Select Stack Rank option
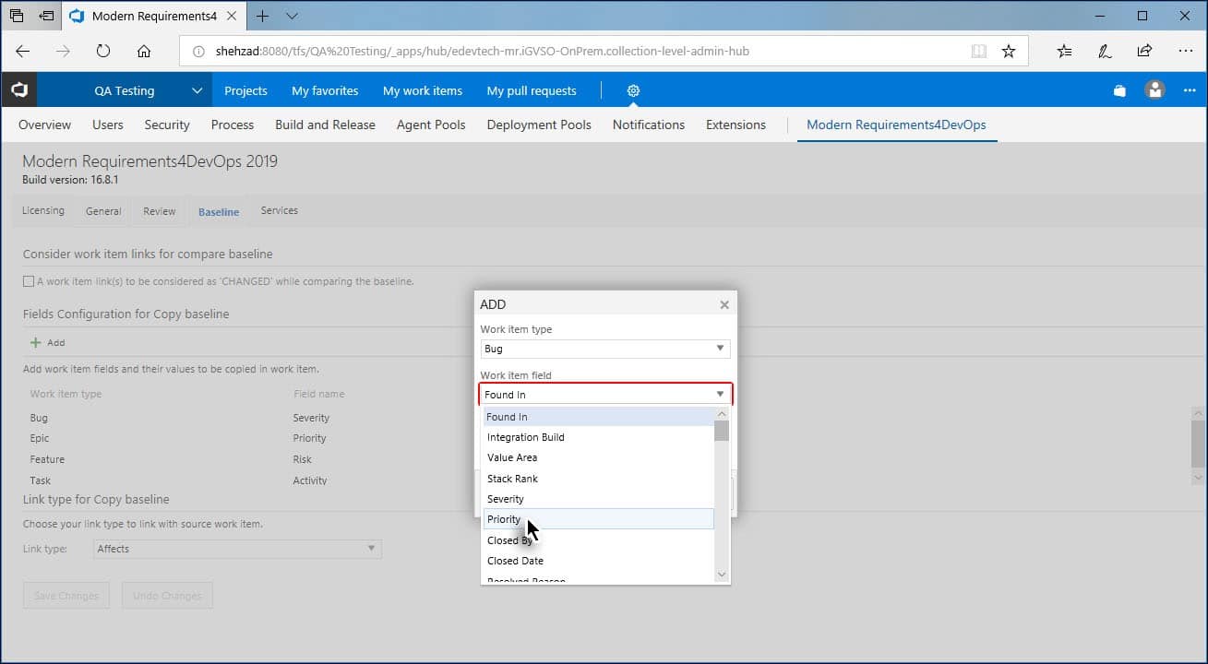Image resolution: width=1208 pixels, height=664 pixels. pyautogui.click(x=598, y=479)
